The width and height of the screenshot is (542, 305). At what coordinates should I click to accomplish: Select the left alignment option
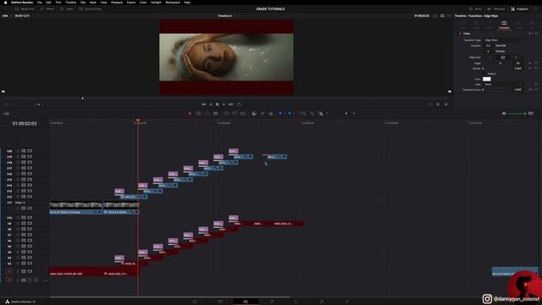point(490,58)
